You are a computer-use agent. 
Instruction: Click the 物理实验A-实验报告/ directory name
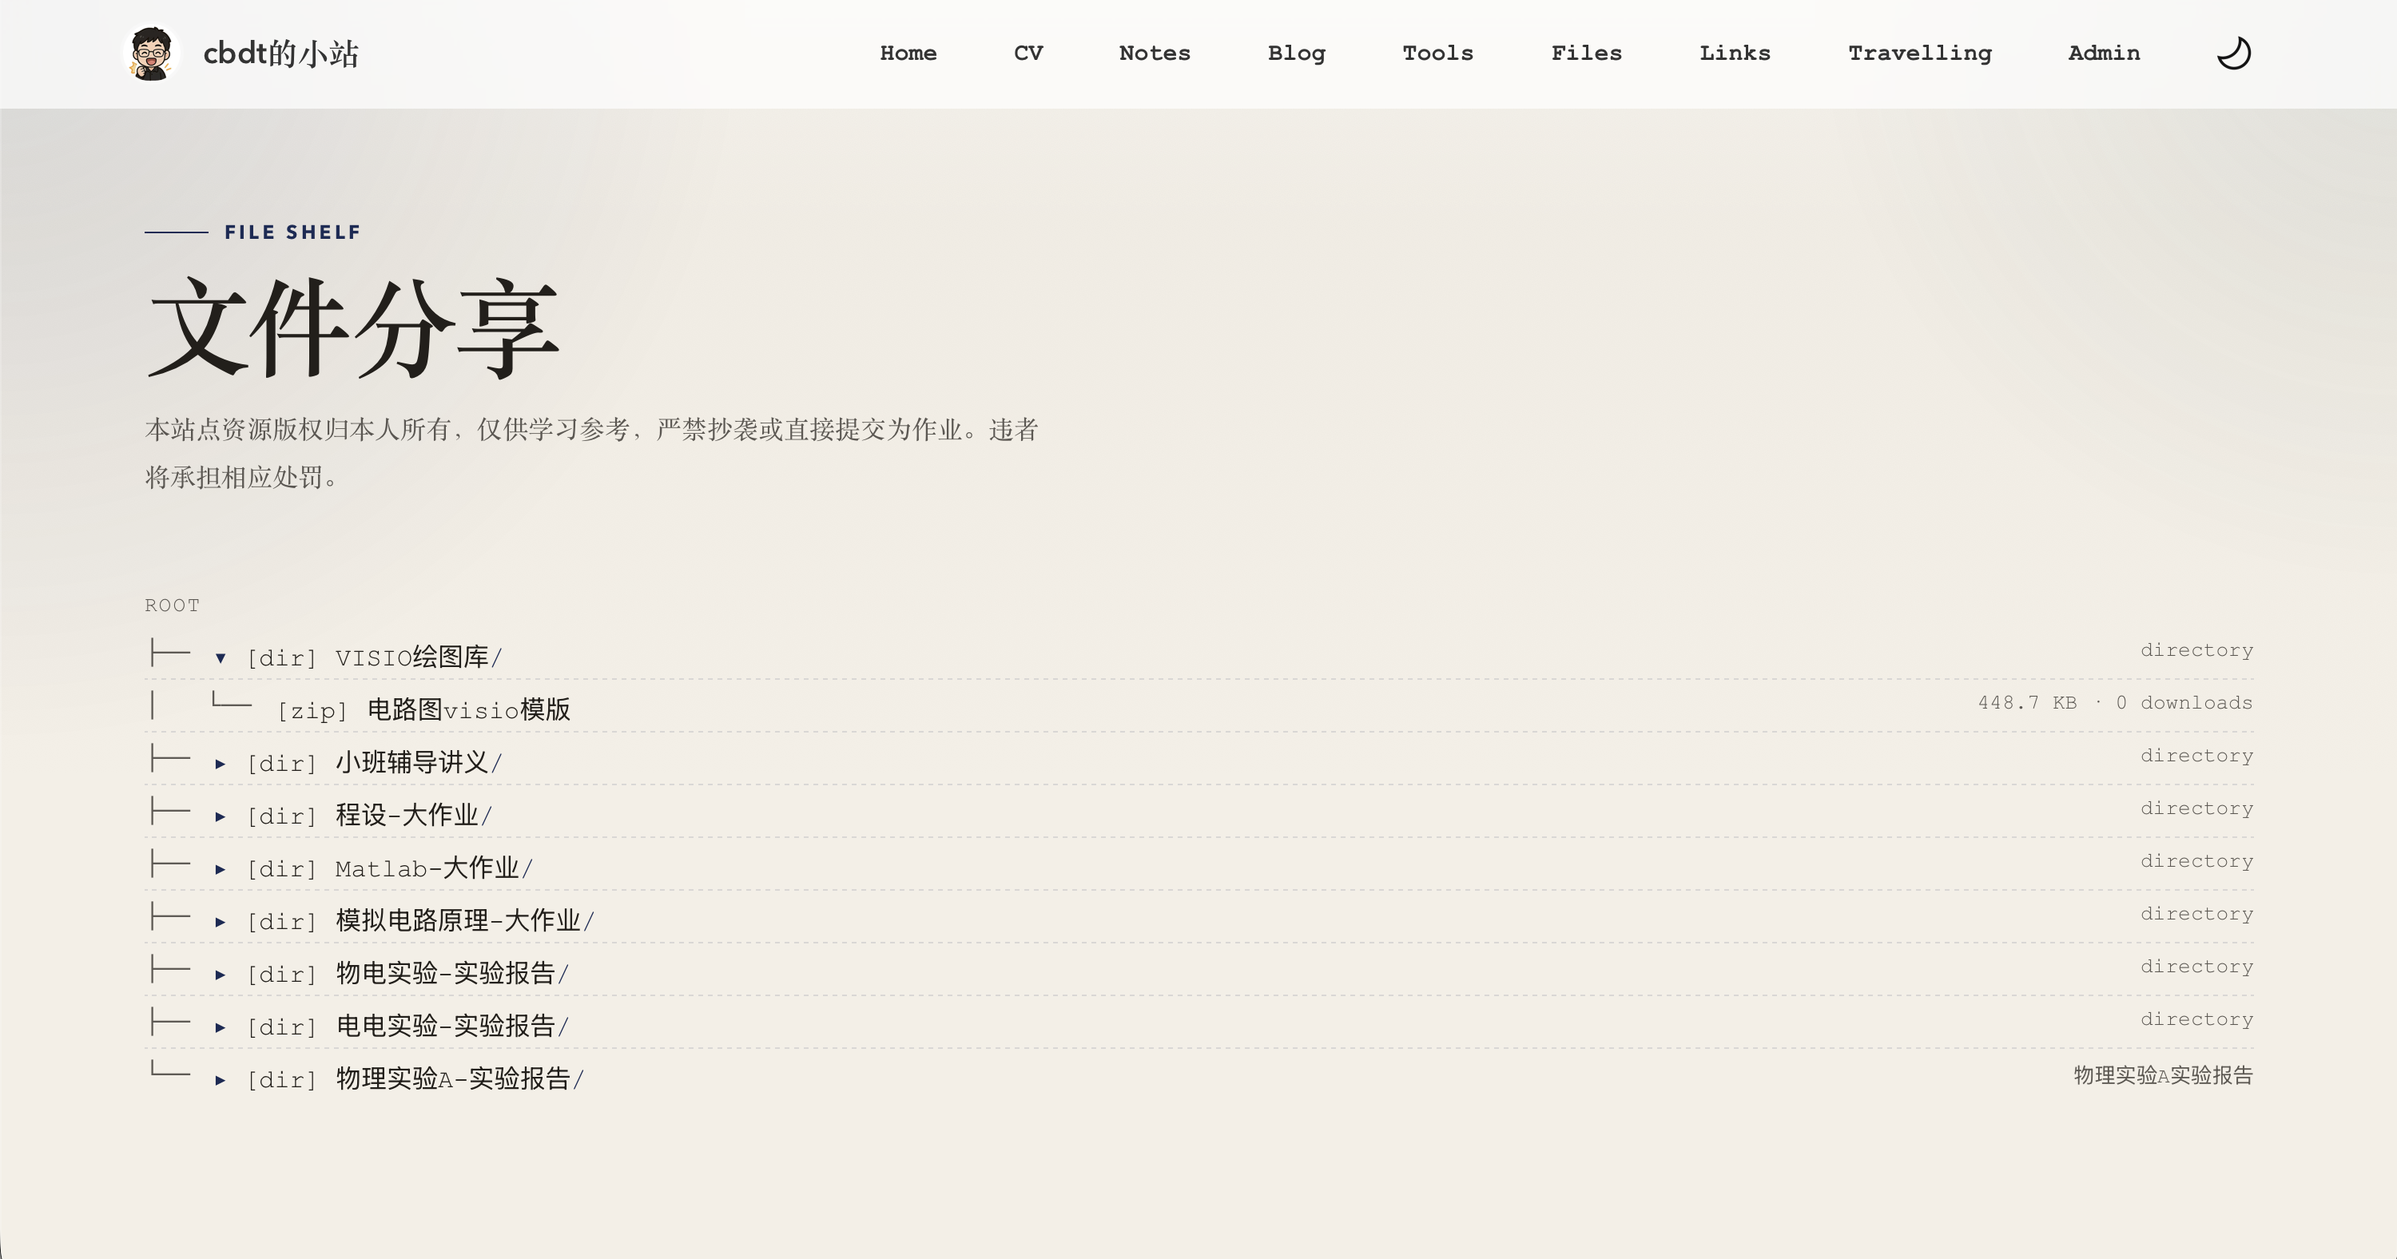[x=459, y=1078]
